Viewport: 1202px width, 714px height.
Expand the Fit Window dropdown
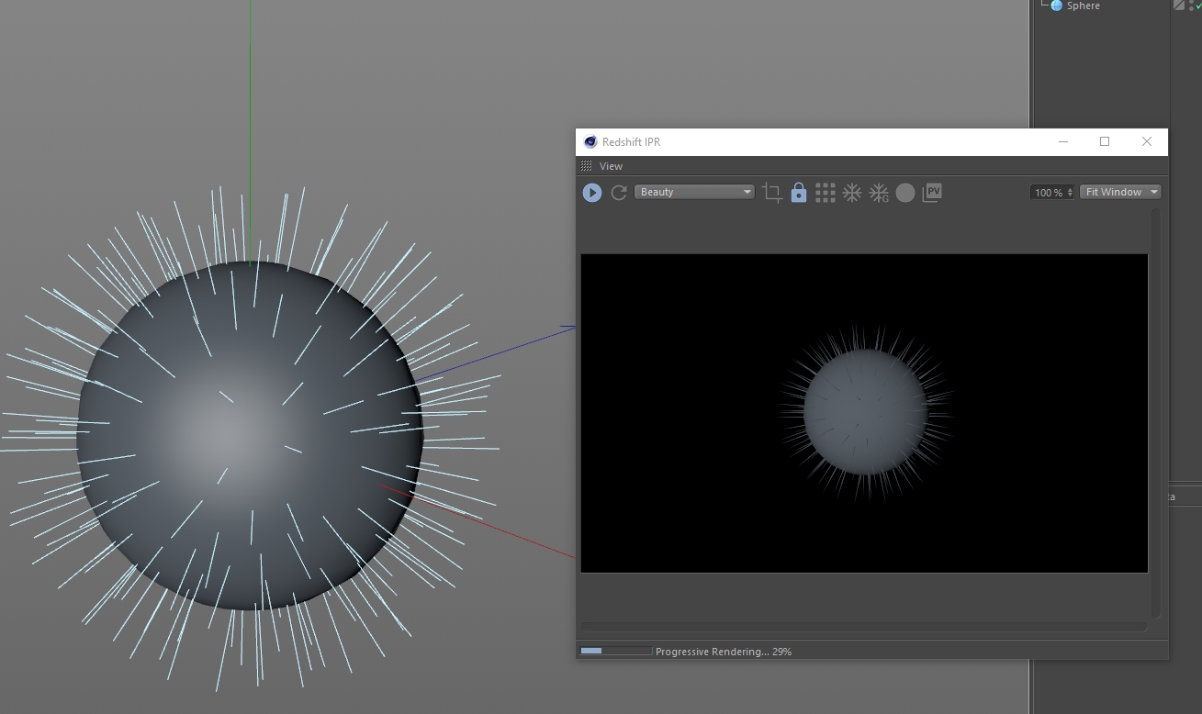point(1120,192)
